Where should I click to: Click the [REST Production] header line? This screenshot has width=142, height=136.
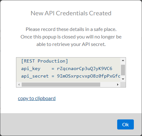click(x=45, y=61)
